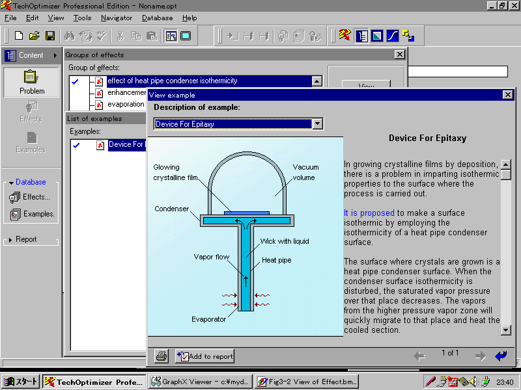This screenshot has height=390, width=521.
Task: Click the blue return arrow icon
Action: point(501,356)
